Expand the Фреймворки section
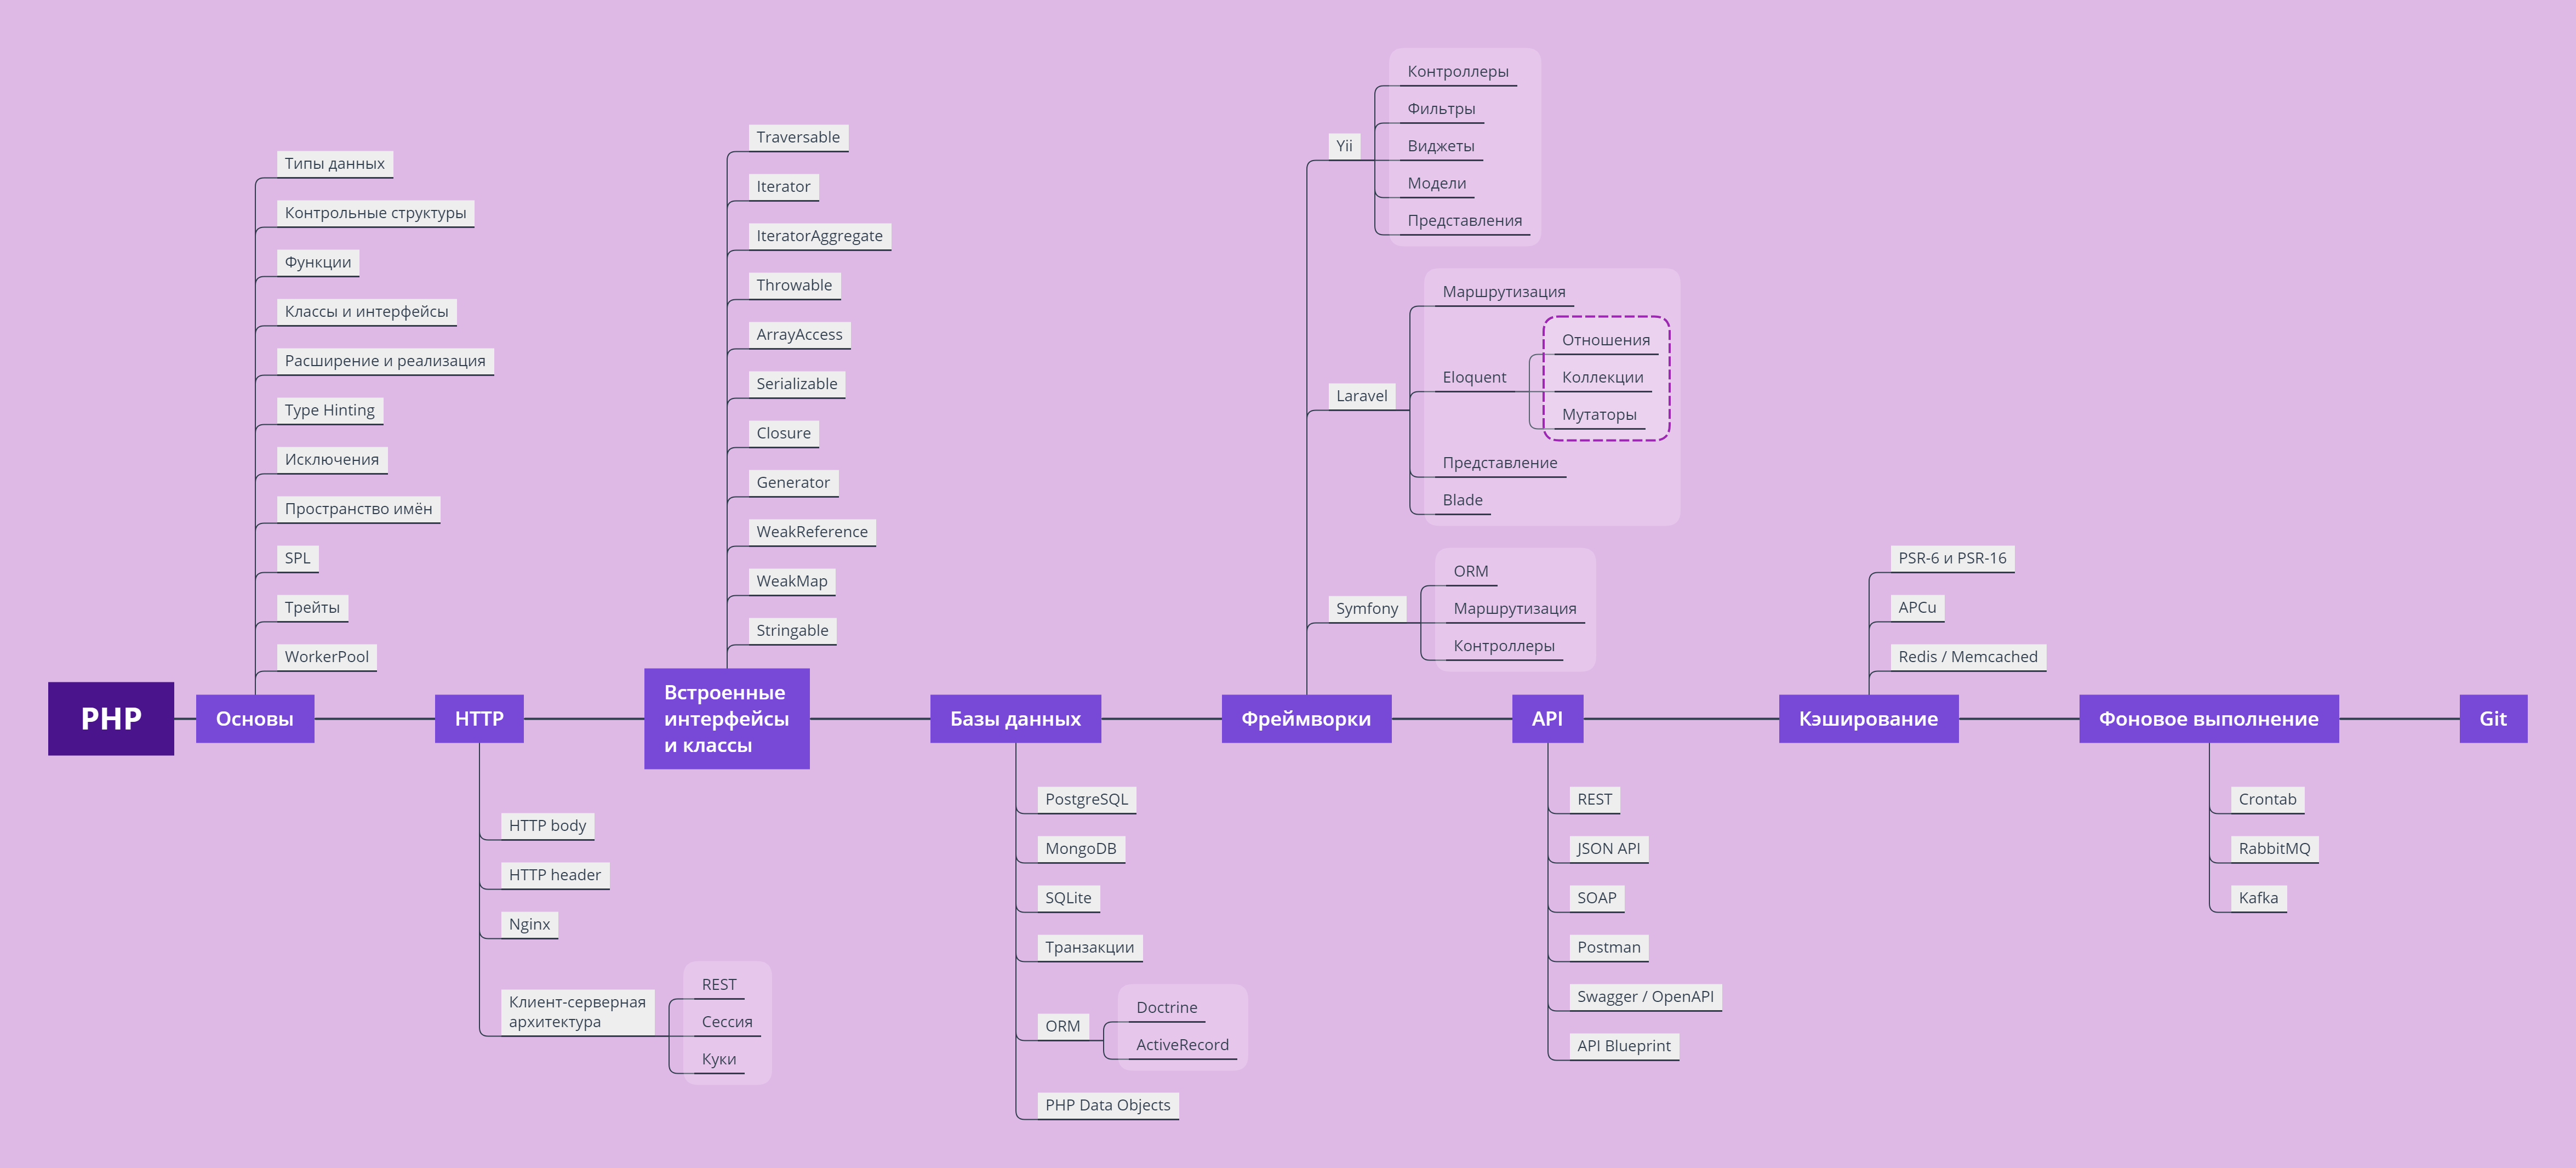This screenshot has width=2576, height=1168. pos(1306,718)
